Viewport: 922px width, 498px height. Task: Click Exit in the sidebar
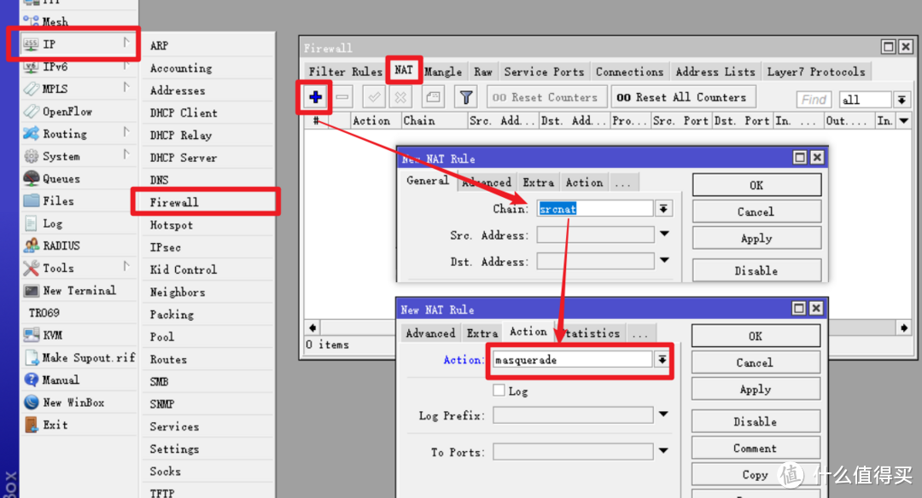point(55,425)
